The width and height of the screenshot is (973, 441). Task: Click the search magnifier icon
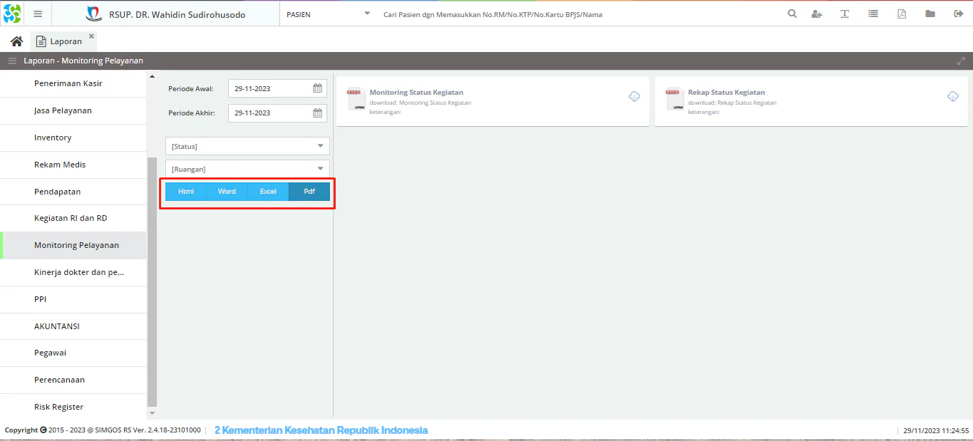click(792, 14)
